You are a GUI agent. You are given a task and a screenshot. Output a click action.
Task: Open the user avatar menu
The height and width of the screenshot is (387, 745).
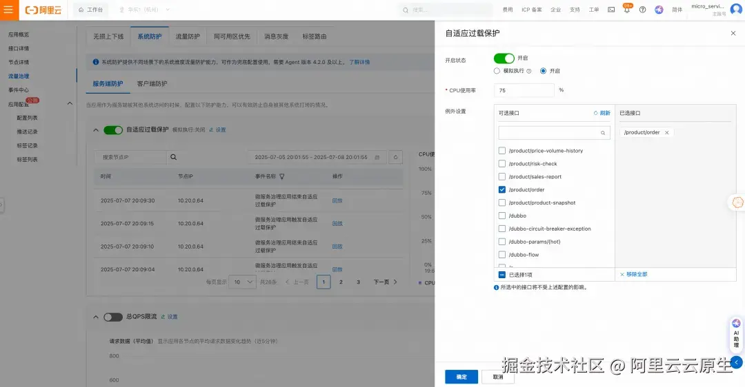point(736,9)
